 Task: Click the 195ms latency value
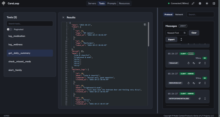[198, 58]
